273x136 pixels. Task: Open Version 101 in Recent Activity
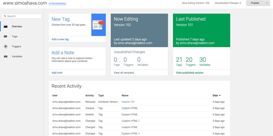click(128, 102)
